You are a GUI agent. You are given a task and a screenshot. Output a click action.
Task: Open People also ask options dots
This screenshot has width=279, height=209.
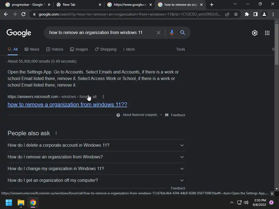pyautogui.click(x=56, y=133)
